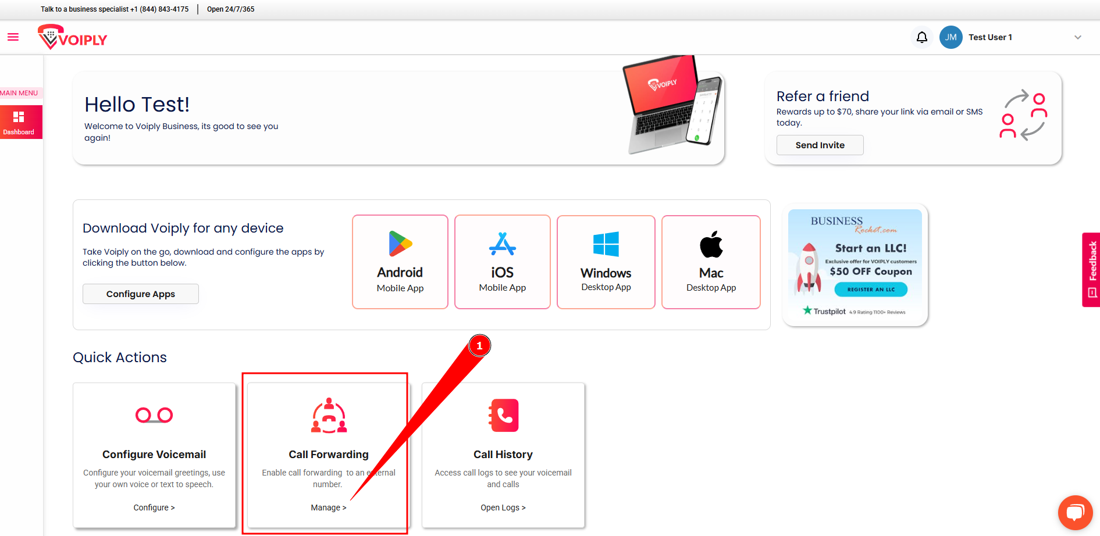Click the Call History heading
The width and height of the screenshot is (1100, 536).
[503, 455]
